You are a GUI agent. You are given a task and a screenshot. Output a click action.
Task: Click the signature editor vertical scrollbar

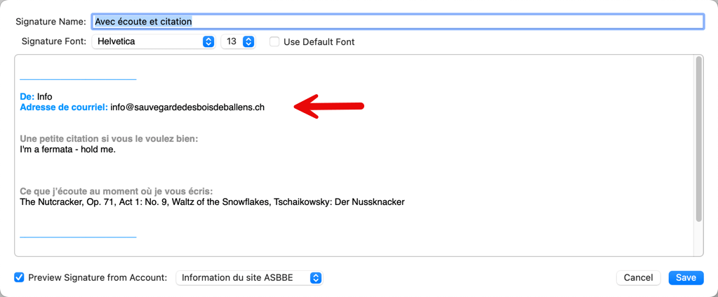point(698,139)
